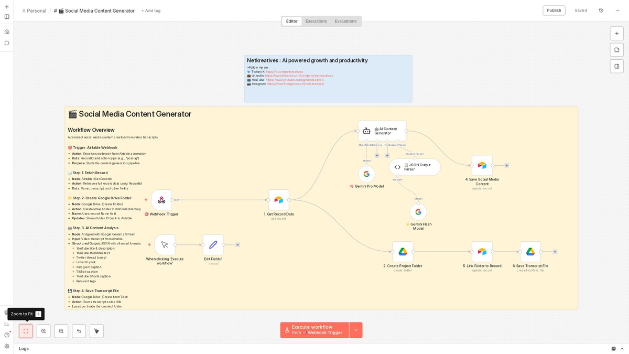Switch to the Editor tab
This screenshot has height=354, width=629.
coord(292,21)
